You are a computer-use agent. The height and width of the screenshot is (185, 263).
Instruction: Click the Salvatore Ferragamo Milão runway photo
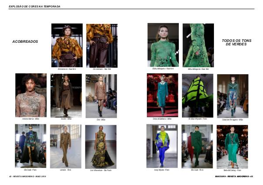tap(232, 96)
